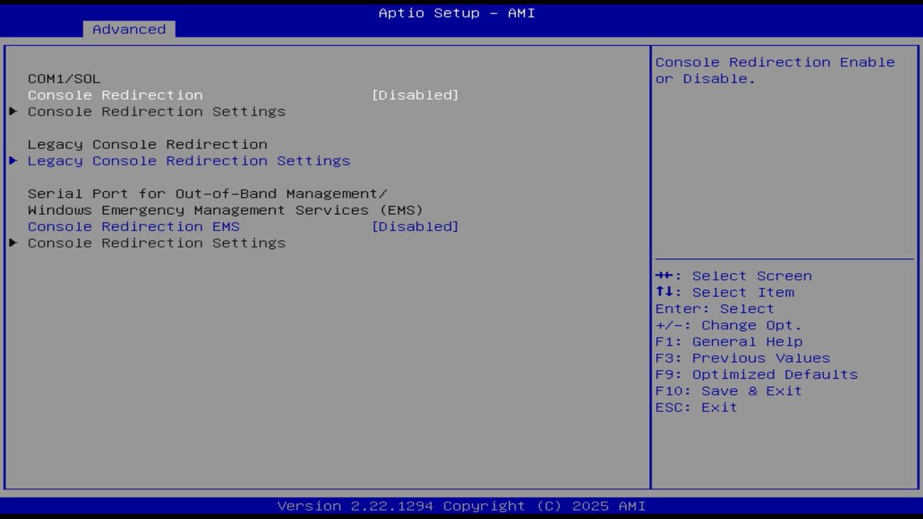This screenshot has width=923, height=519.
Task: Click the Aptio Setup - AMI title bar
Action: pyautogui.click(x=455, y=12)
